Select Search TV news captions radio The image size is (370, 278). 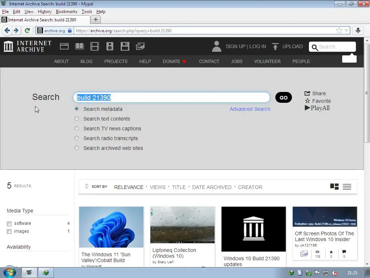point(77,128)
